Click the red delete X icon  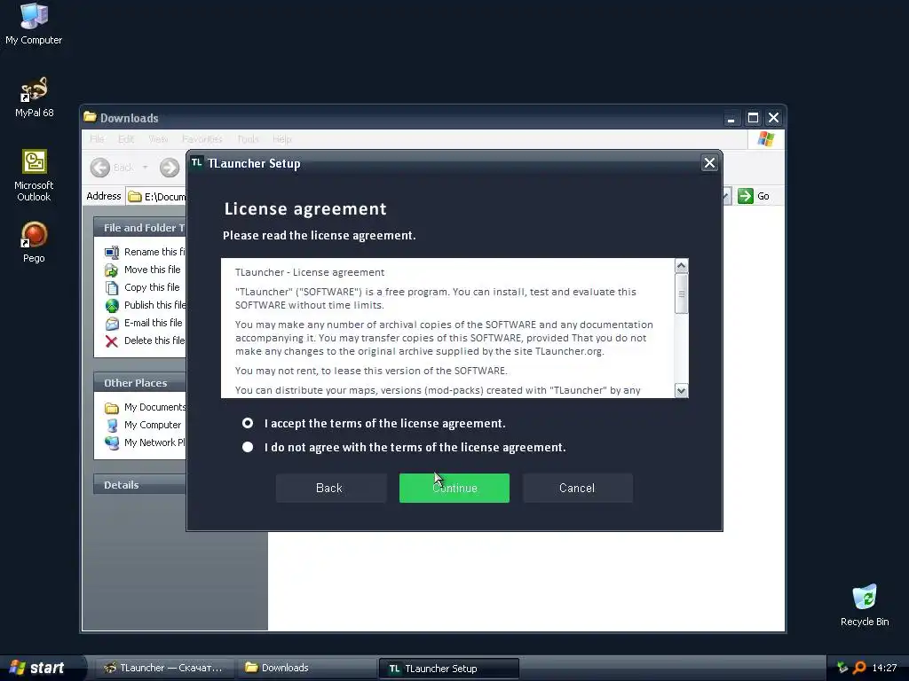pos(111,341)
